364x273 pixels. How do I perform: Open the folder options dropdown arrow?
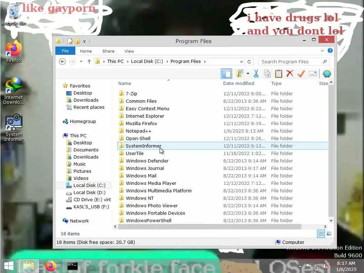tap(248, 74)
